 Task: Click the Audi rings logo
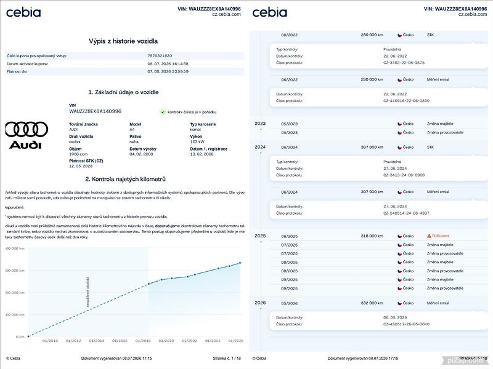[26, 129]
